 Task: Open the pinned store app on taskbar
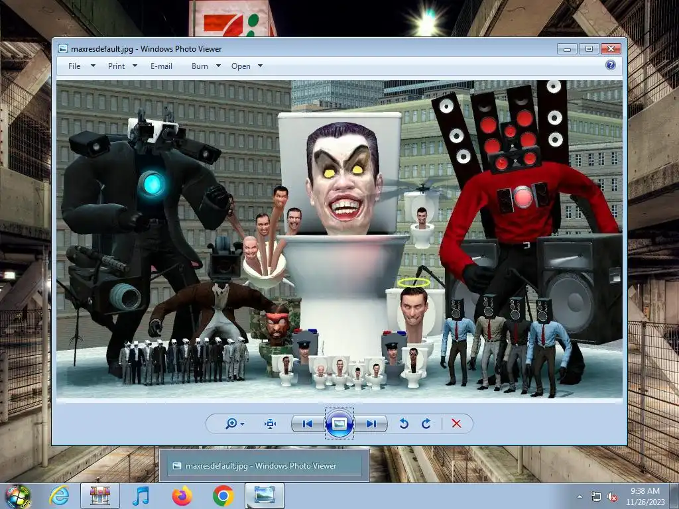pyautogui.click(x=100, y=496)
